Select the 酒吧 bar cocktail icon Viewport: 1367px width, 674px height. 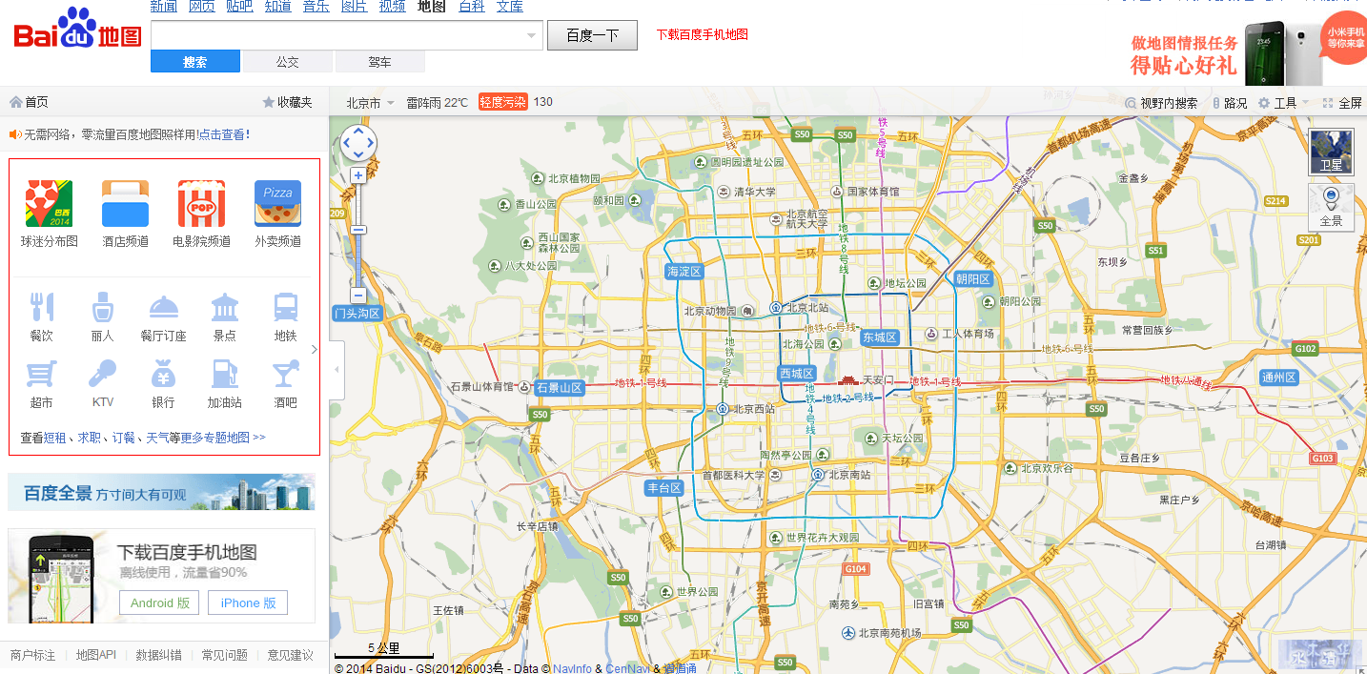pos(286,373)
